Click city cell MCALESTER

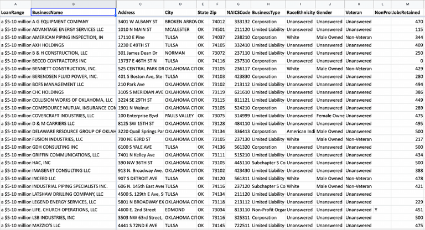(180, 29)
